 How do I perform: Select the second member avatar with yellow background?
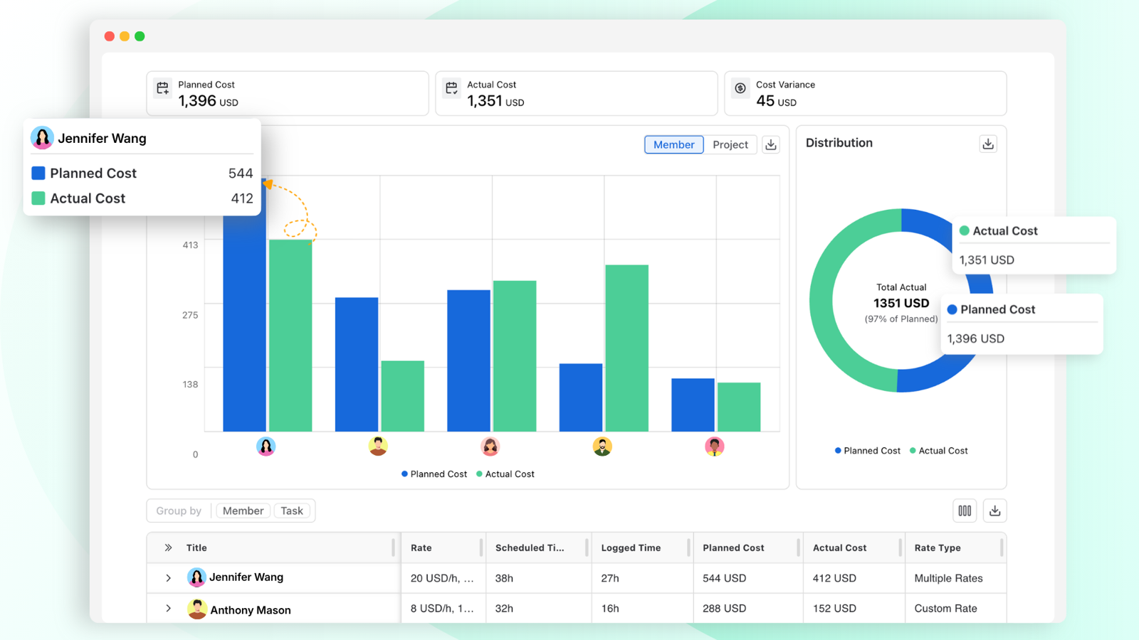(x=378, y=447)
